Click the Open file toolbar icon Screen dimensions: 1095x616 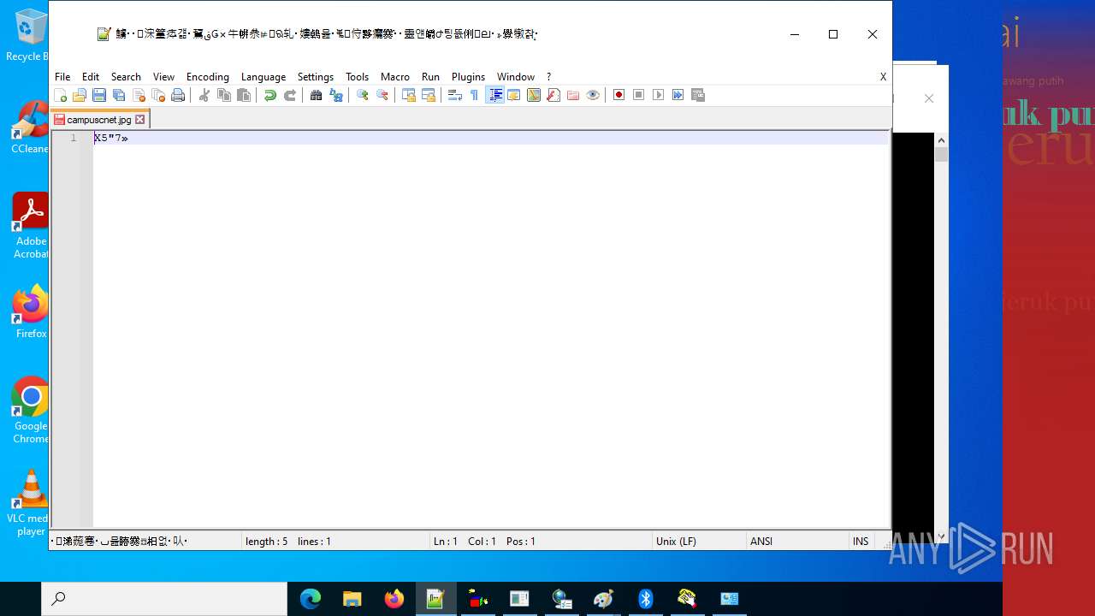(x=80, y=95)
